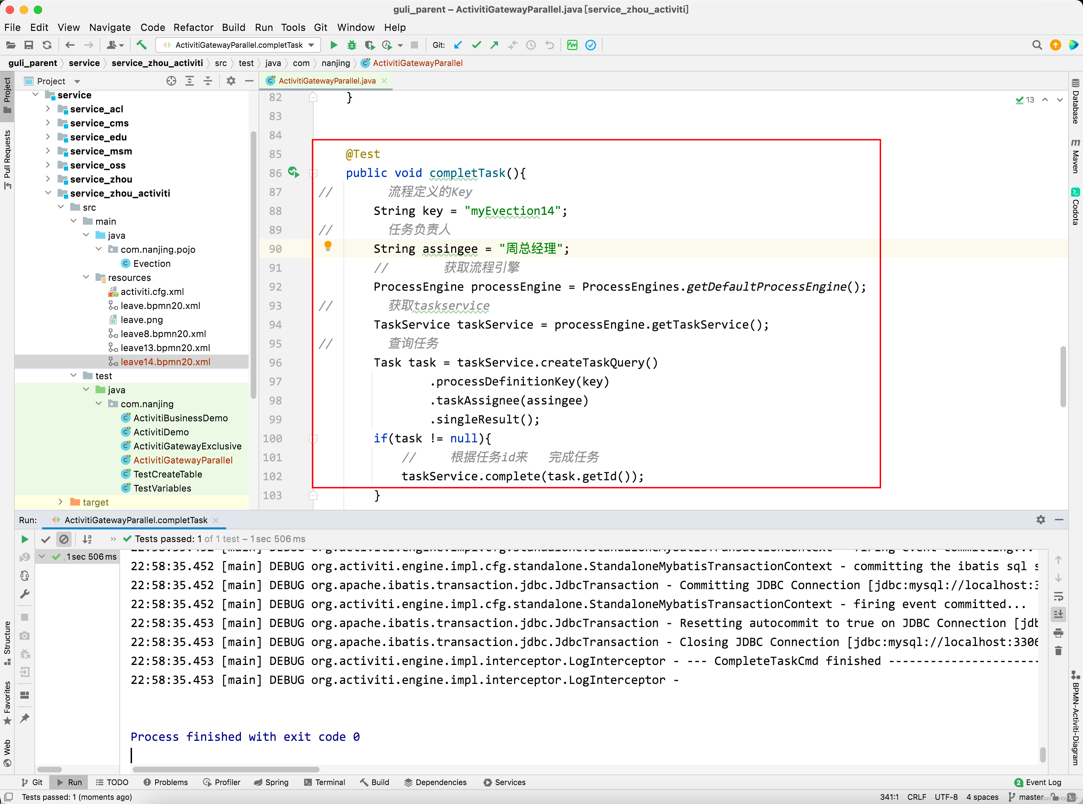This screenshot has width=1083, height=804.
Task: Toggle scroll to end in console
Action: coord(1058,614)
